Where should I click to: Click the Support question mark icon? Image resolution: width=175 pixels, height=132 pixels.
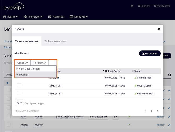[x=139, y=6]
